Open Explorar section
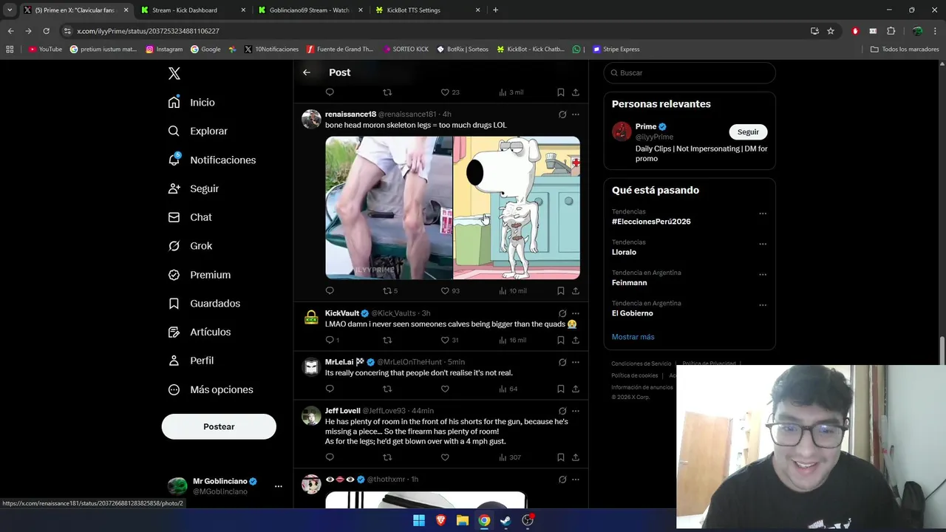The width and height of the screenshot is (946, 532). 197,131
